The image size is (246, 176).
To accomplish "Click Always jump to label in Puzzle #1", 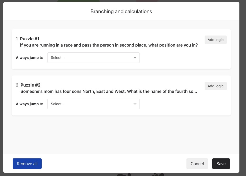I will pyautogui.click(x=30, y=58).
